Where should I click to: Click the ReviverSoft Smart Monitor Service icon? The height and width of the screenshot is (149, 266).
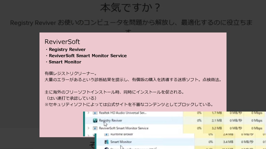point(95,128)
